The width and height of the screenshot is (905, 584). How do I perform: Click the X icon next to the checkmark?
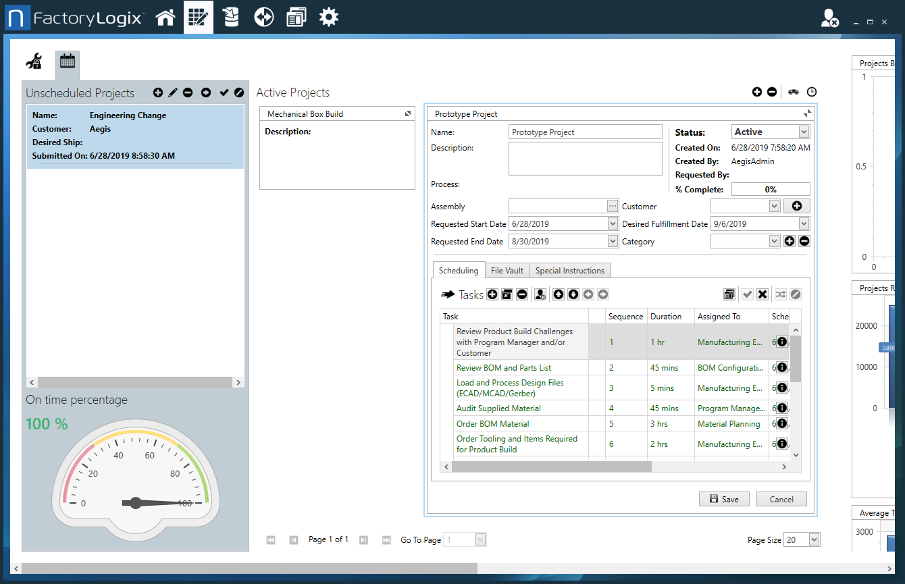tap(762, 294)
